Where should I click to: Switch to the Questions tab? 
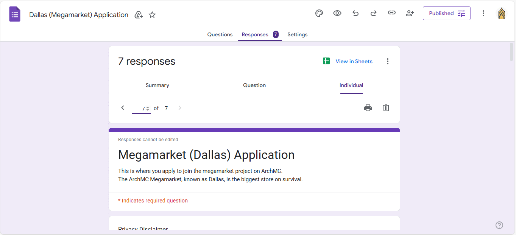coord(220,34)
